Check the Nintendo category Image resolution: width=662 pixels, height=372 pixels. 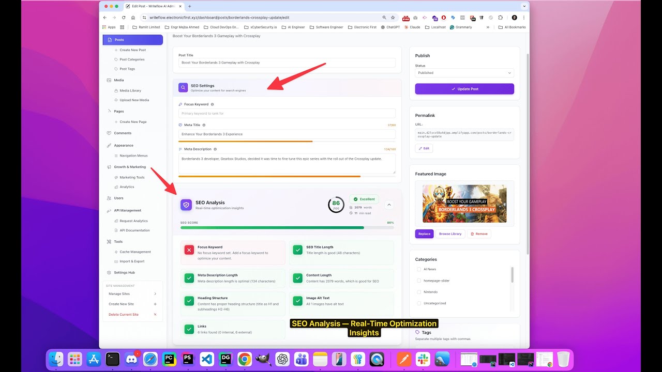click(x=419, y=292)
